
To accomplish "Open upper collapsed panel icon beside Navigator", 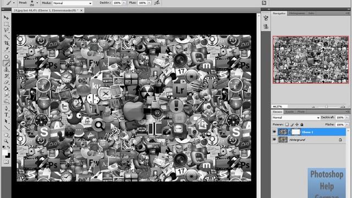I will tap(266, 18).
